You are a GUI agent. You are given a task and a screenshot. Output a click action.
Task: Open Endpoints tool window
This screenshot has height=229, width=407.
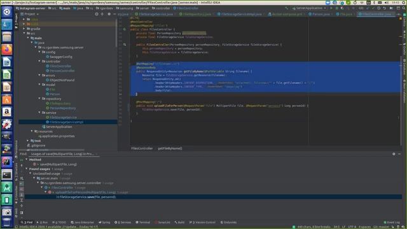(x=228, y=223)
